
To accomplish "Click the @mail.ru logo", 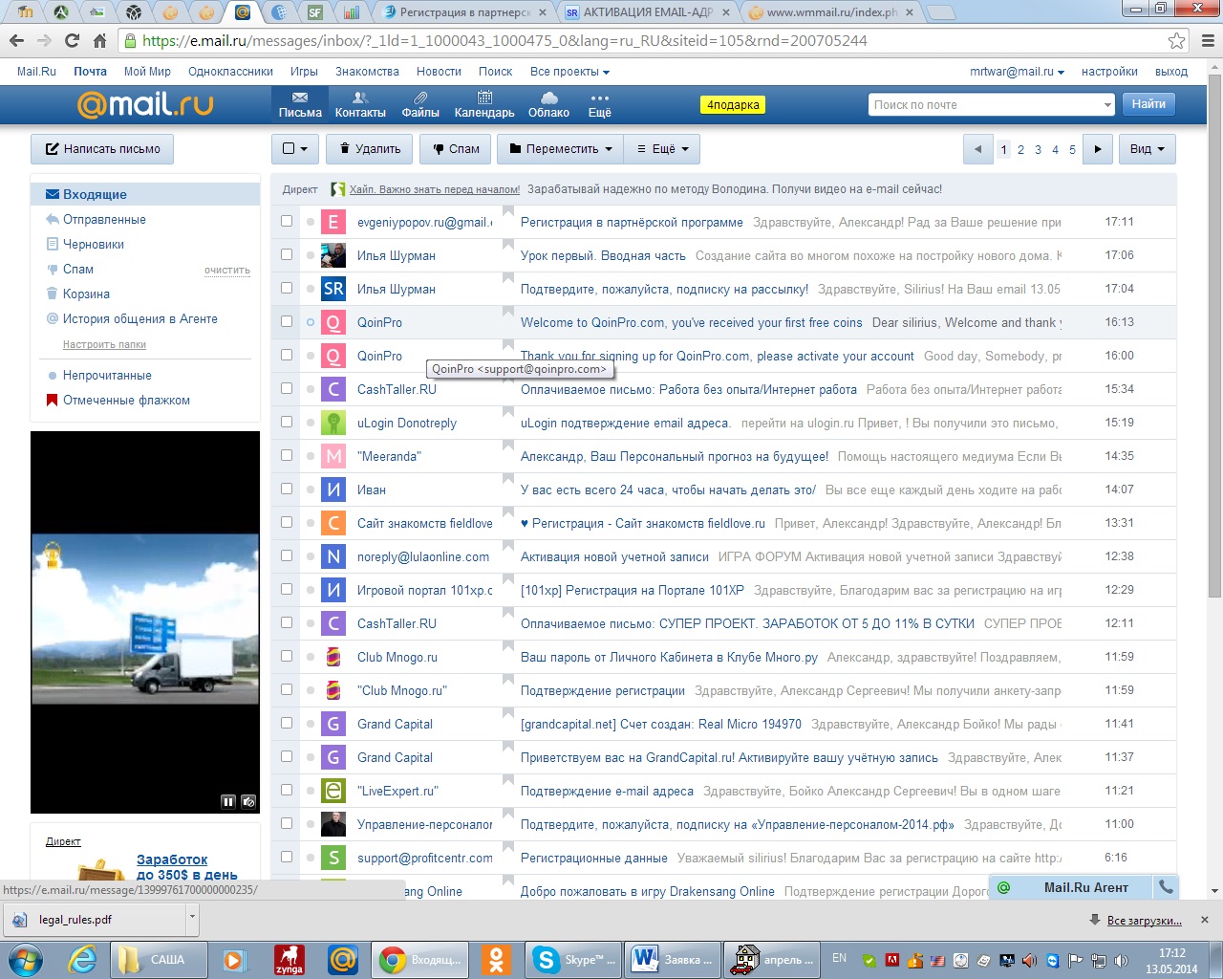I will tap(145, 103).
